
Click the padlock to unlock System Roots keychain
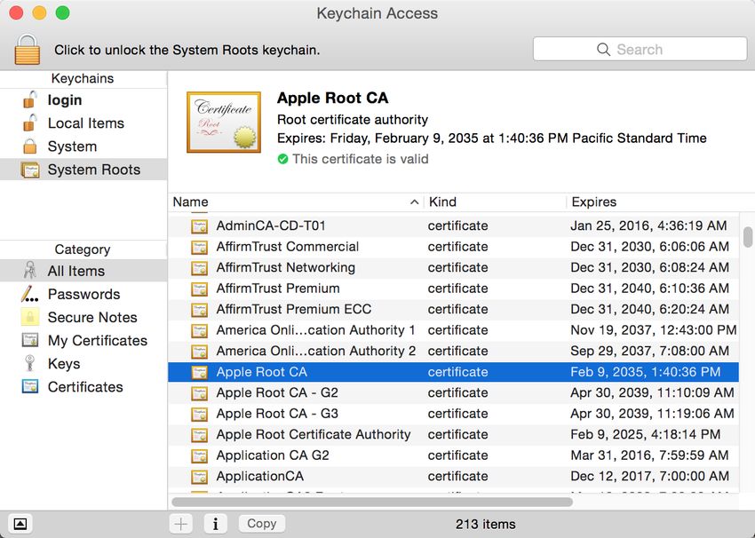(28, 49)
